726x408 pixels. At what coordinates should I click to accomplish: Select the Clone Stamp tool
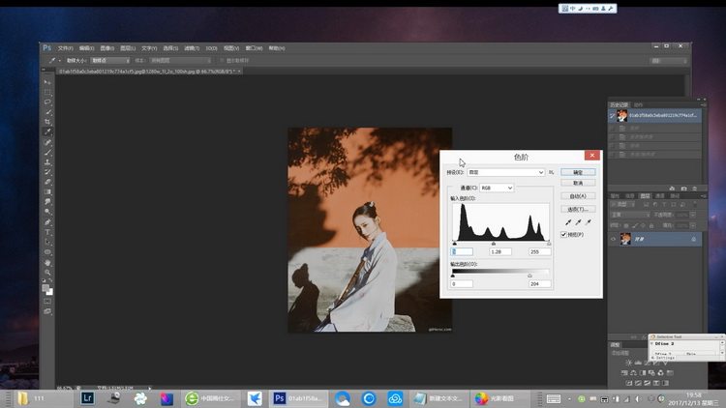(47, 162)
